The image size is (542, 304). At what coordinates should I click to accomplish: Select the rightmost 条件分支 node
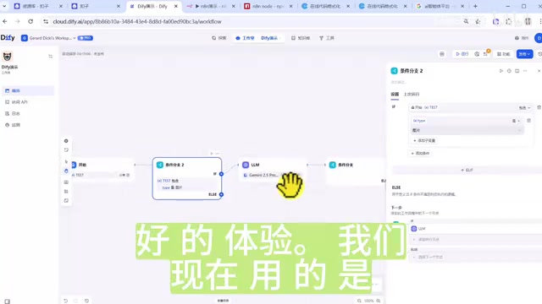point(356,171)
